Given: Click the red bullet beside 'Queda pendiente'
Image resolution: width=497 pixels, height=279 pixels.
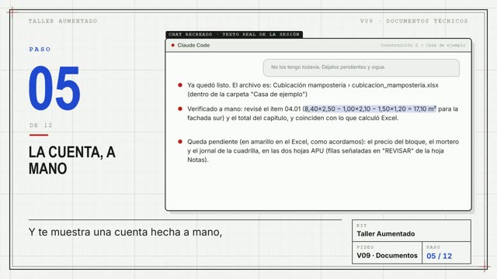Looking at the screenshot, I should (x=180, y=142).
